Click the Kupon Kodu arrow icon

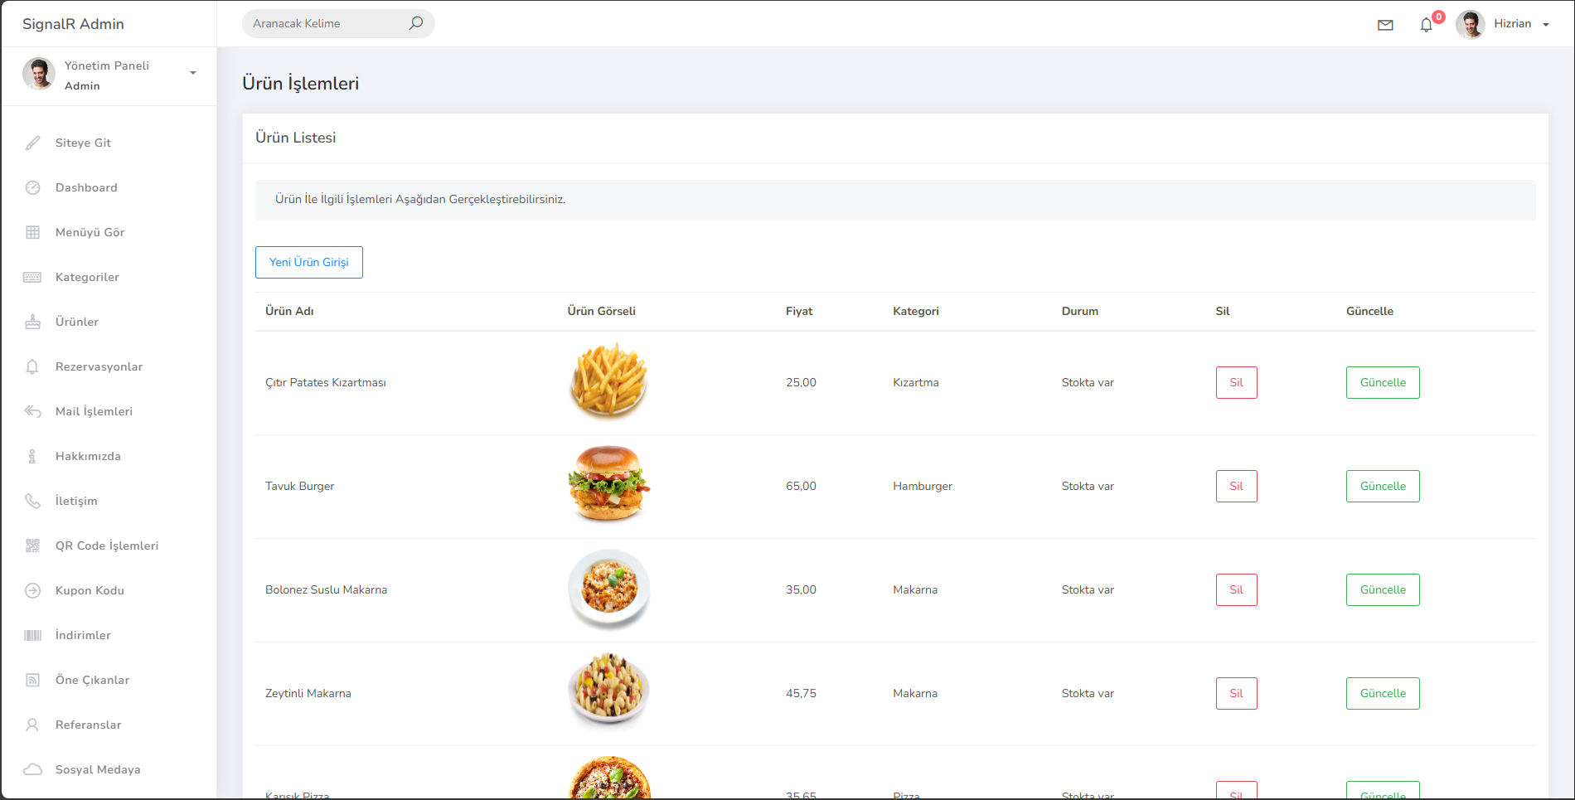(32, 590)
